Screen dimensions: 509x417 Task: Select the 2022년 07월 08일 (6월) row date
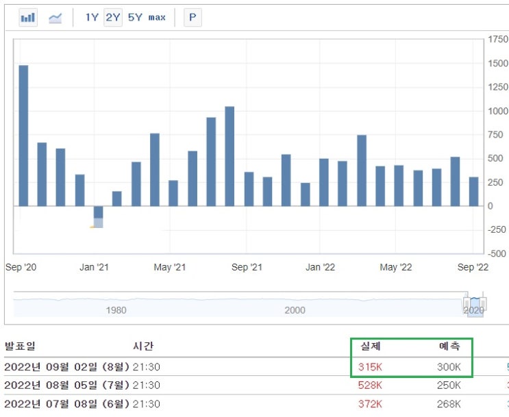[67, 404]
